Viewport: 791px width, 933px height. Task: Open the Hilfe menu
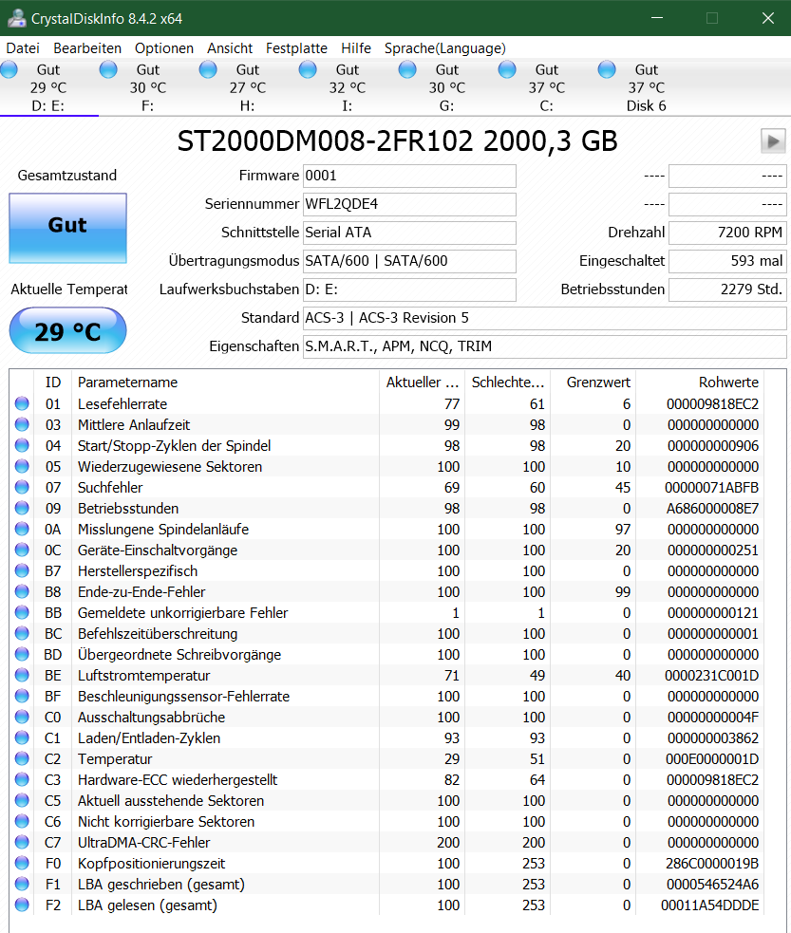pos(356,48)
